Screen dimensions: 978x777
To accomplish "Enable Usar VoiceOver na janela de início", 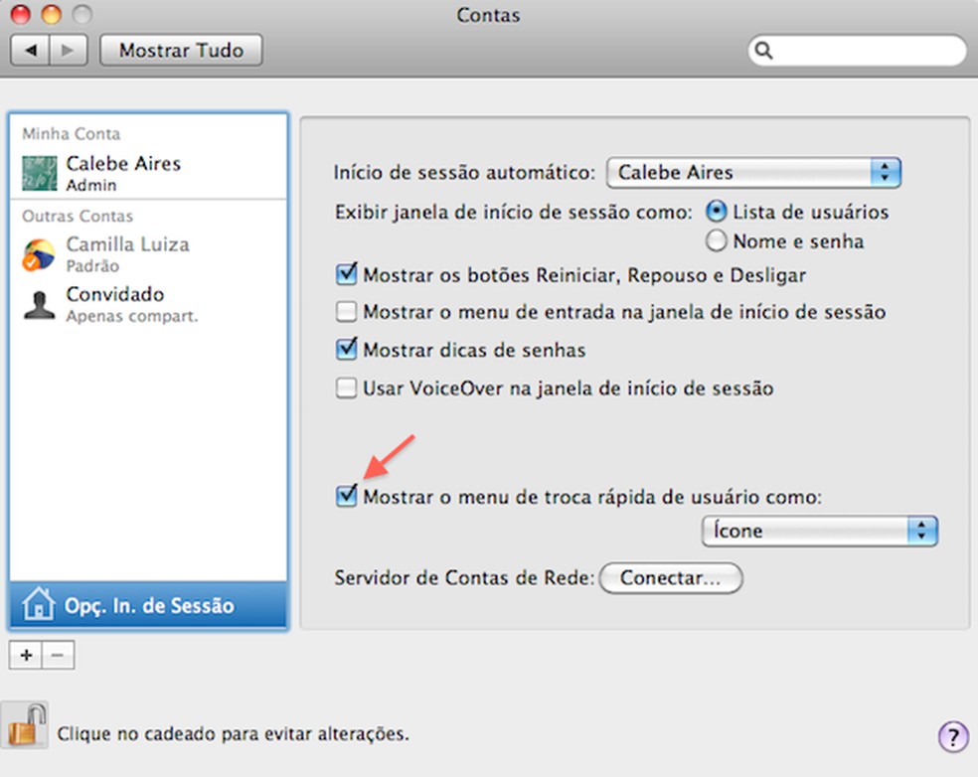I will tap(347, 388).
